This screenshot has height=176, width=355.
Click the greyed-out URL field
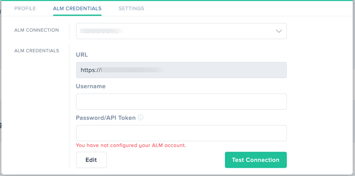[x=181, y=70]
